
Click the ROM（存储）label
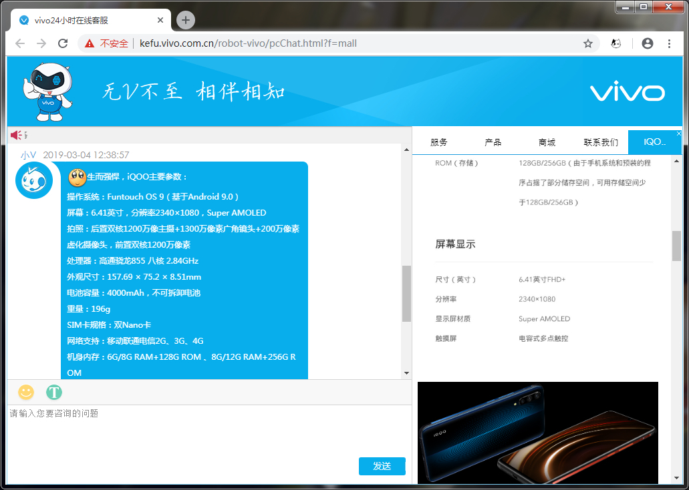tap(456, 163)
